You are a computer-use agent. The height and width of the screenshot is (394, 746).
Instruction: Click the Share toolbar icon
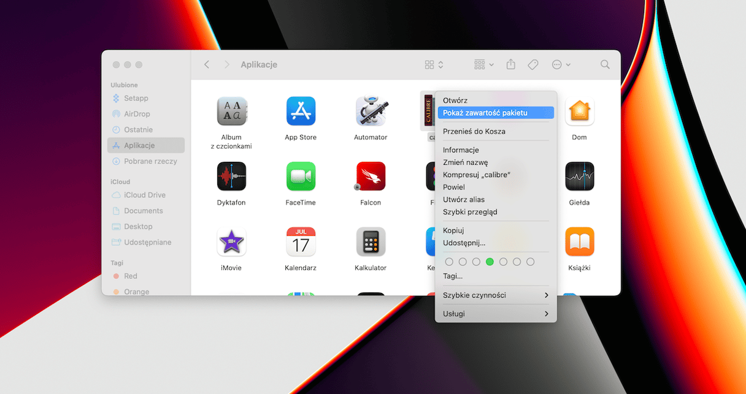coord(510,64)
